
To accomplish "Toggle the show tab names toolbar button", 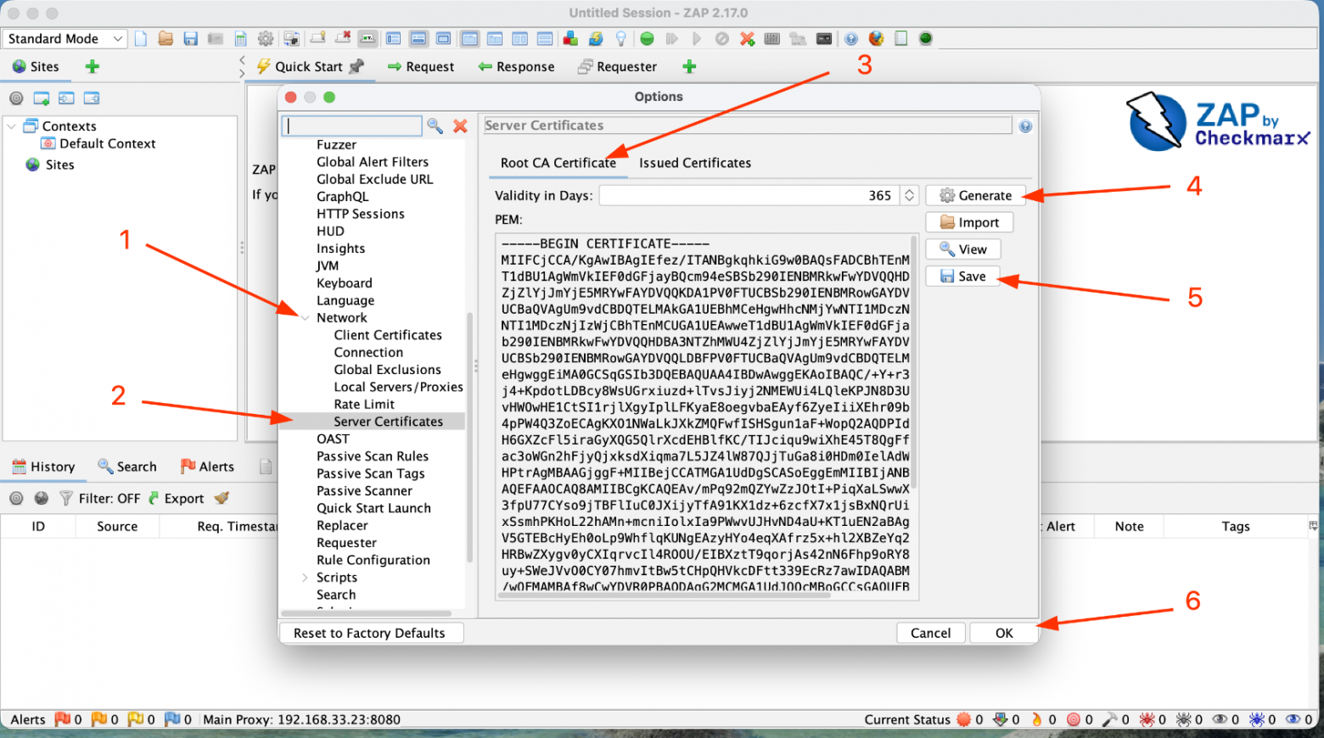I will tap(367, 38).
